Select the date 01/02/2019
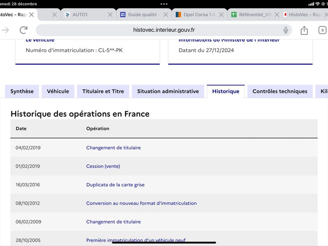This screenshot has height=246, width=328. pyautogui.click(x=27, y=166)
